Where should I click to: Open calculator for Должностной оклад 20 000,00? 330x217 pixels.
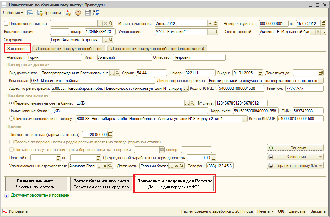[x=110, y=135]
